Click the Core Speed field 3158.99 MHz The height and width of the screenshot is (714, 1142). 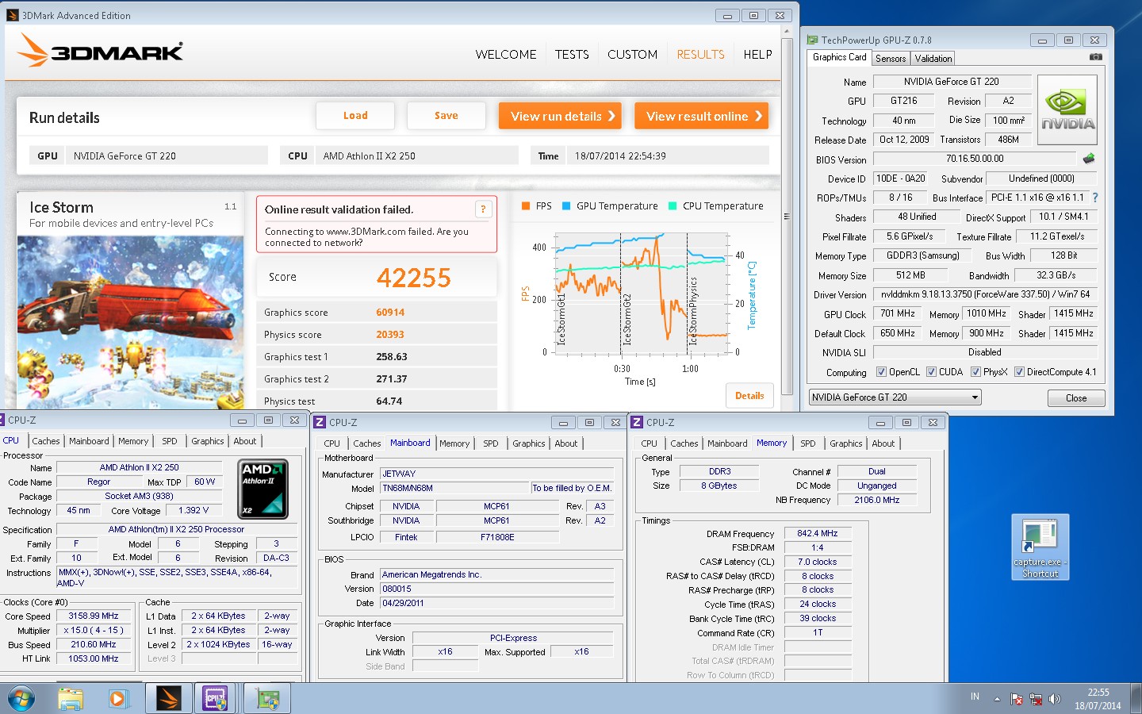click(x=94, y=616)
